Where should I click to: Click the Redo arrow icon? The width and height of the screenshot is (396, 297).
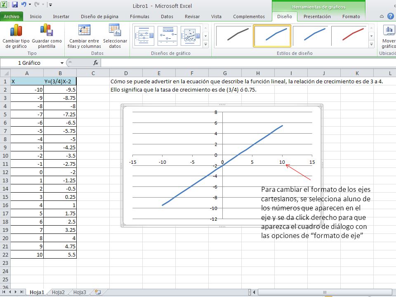[37, 4]
